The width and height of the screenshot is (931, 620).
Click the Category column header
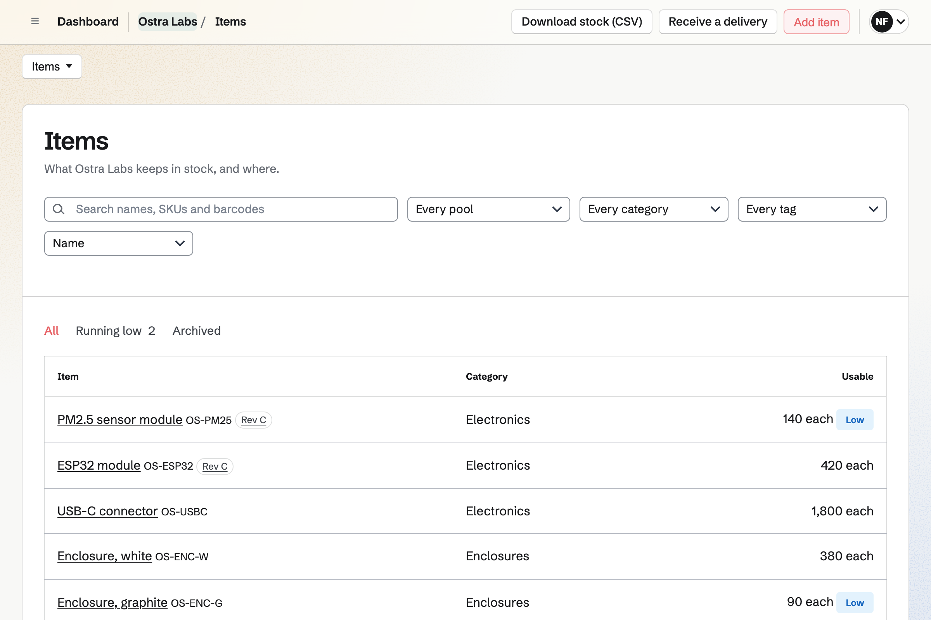coord(486,376)
